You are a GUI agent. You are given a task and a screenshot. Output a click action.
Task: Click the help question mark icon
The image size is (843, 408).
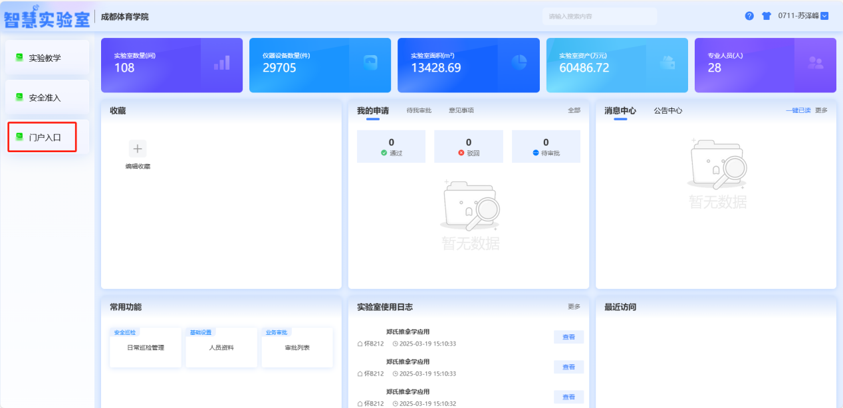tap(749, 16)
